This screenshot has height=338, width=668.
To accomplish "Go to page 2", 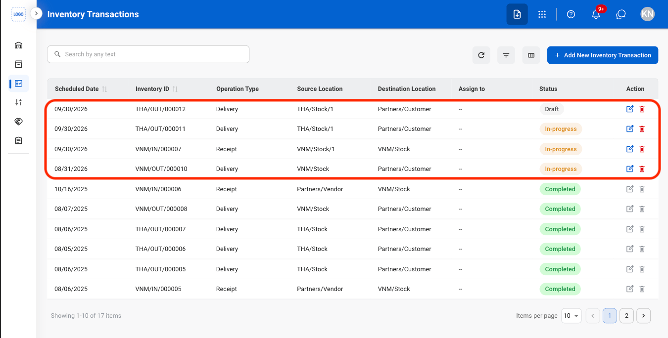I will point(626,316).
